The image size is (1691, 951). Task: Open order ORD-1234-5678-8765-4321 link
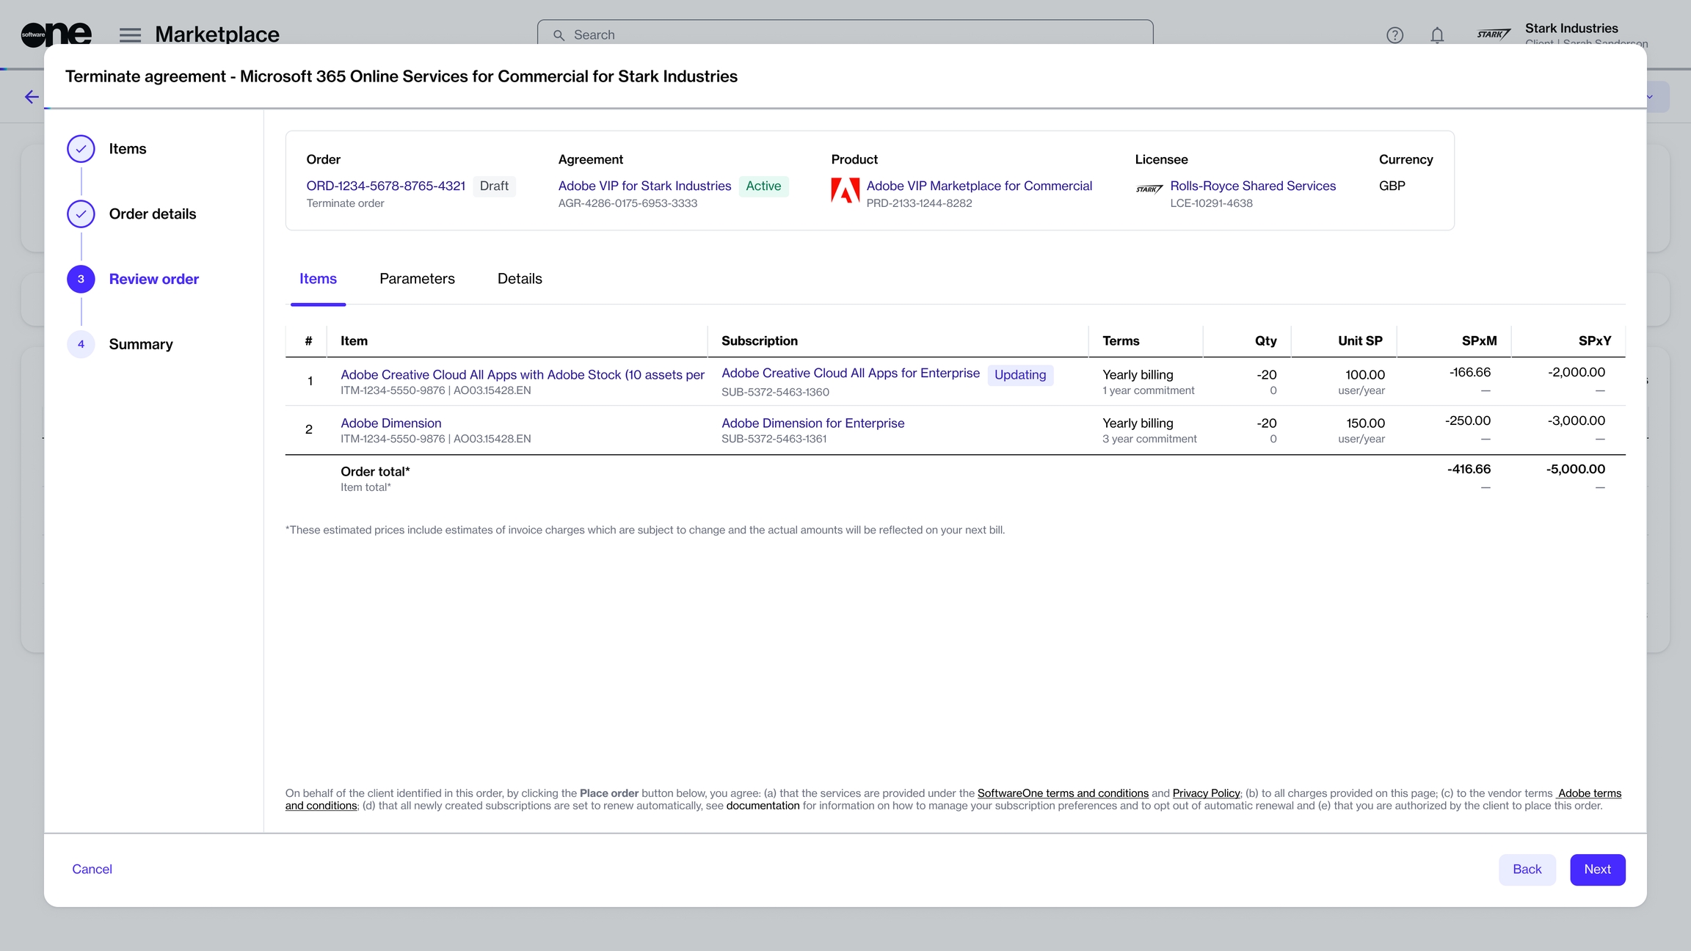point(385,186)
